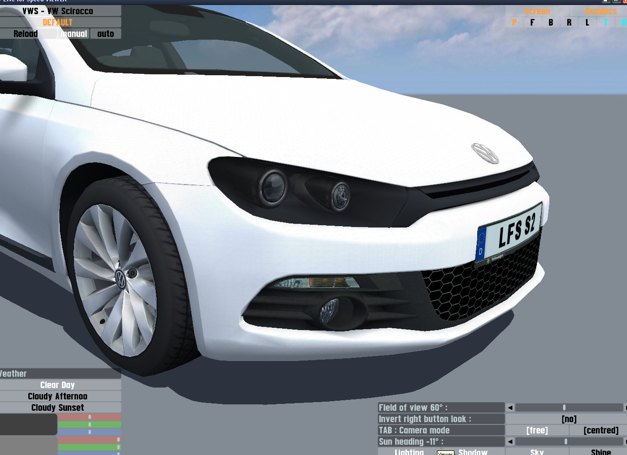Set reload mode to auto
This screenshot has height=455, width=627.
[x=105, y=34]
